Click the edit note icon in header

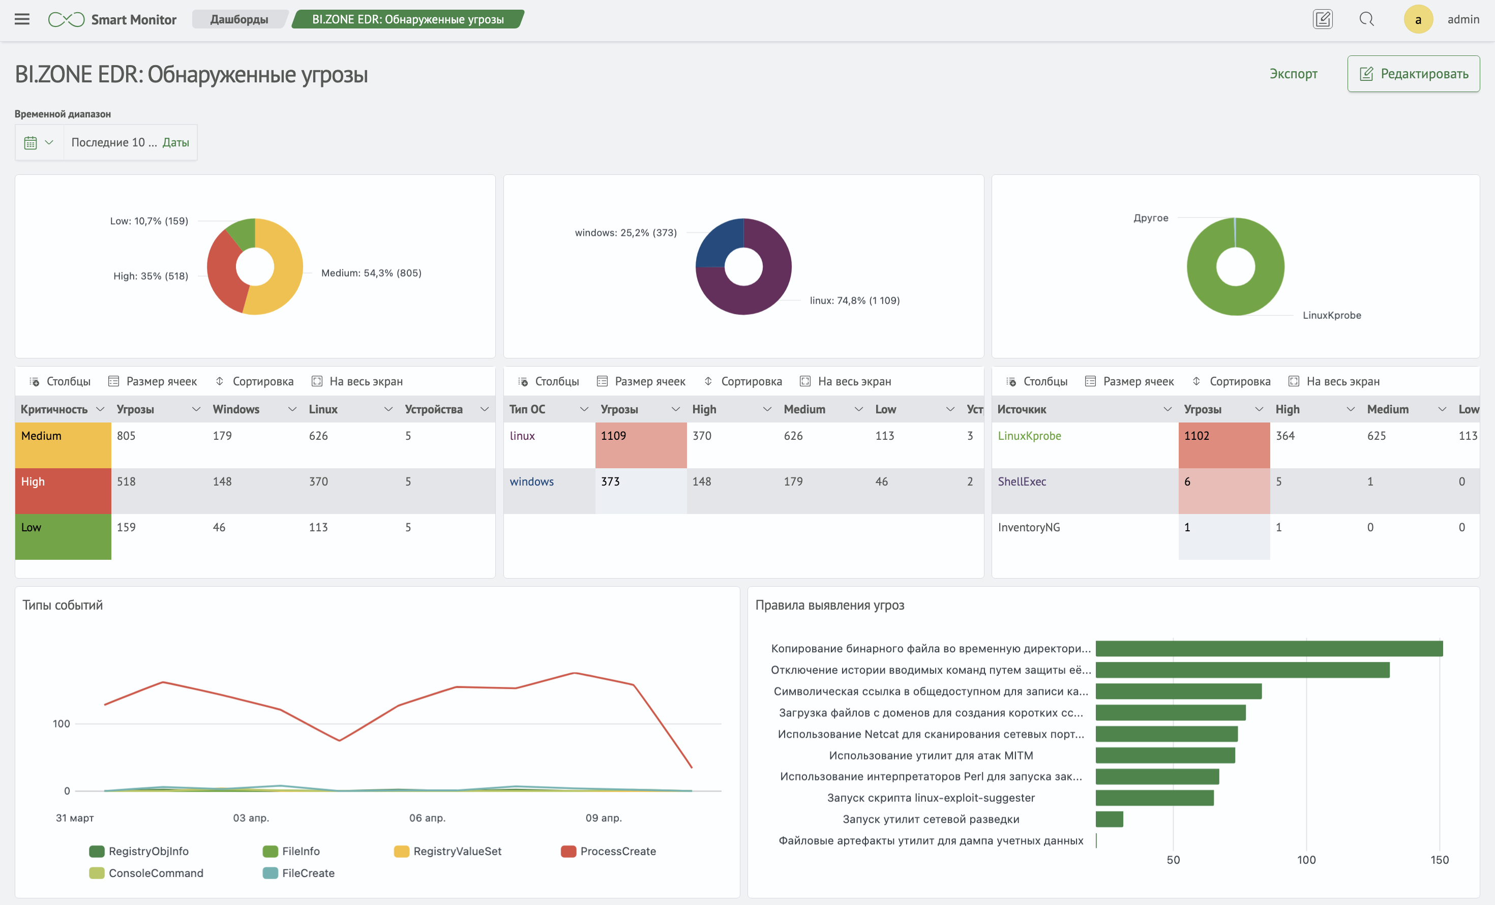[1322, 19]
